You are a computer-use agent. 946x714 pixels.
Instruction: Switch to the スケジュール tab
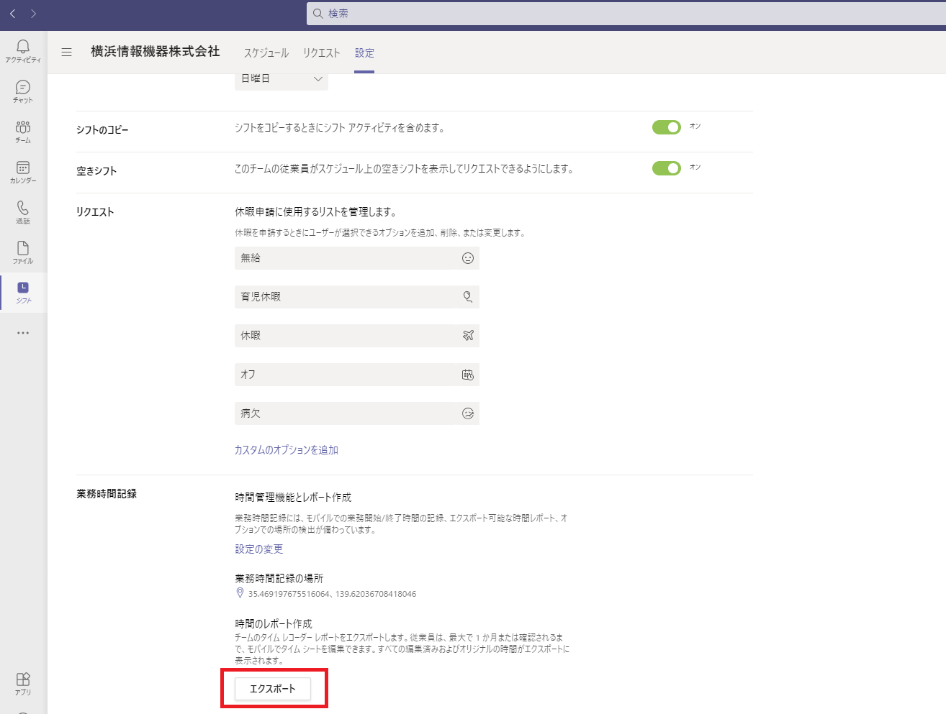tap(266, 52)
